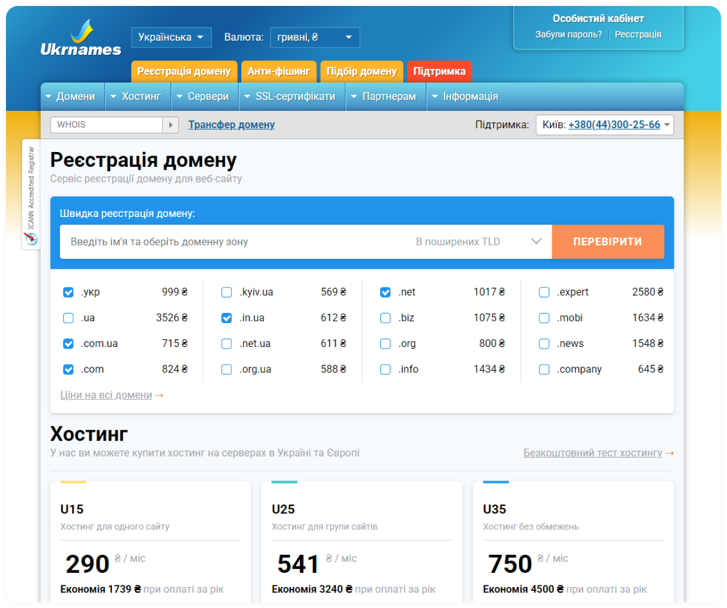Select the .org checkbox
727x608 pixels.
386,343
